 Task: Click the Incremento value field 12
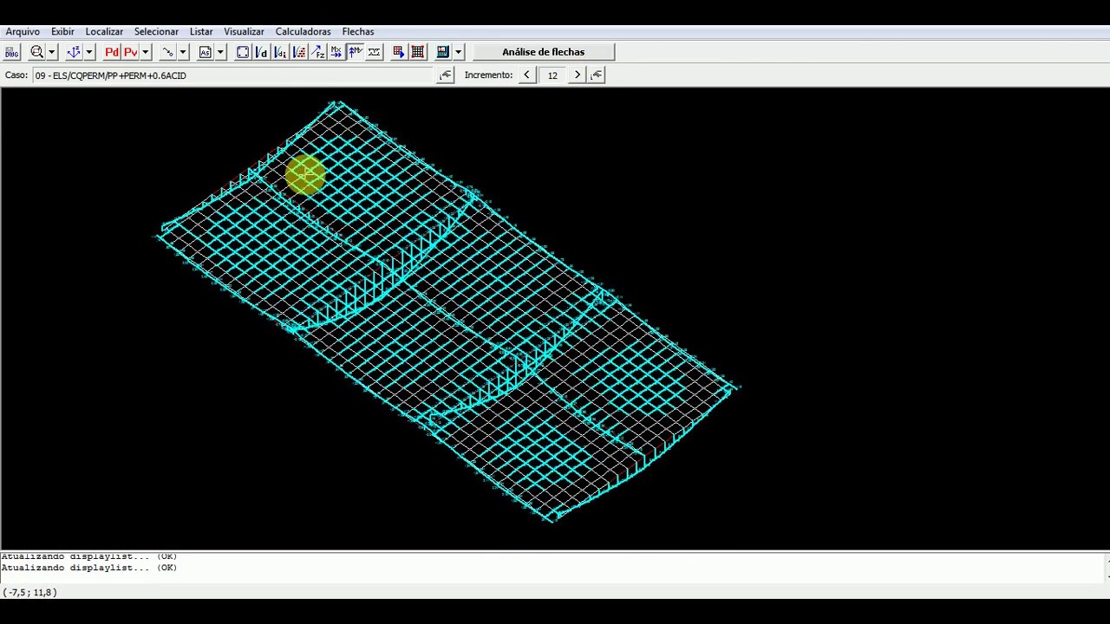[552, 75]
